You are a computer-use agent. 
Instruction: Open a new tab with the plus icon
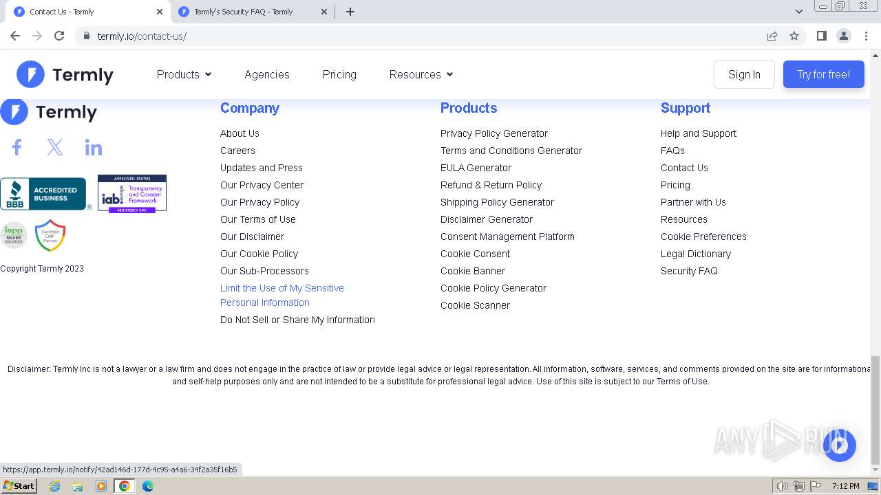[350, 12]
